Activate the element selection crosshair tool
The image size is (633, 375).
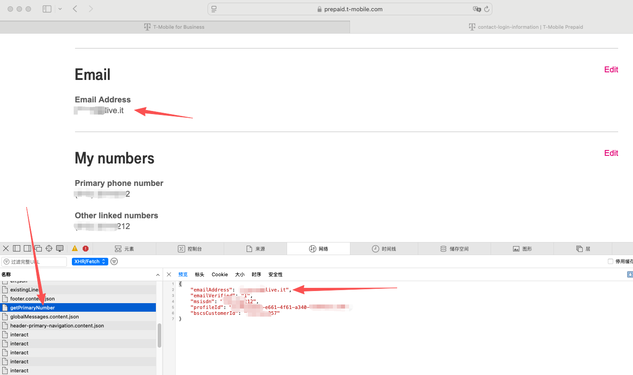click(x=49, y=248)
